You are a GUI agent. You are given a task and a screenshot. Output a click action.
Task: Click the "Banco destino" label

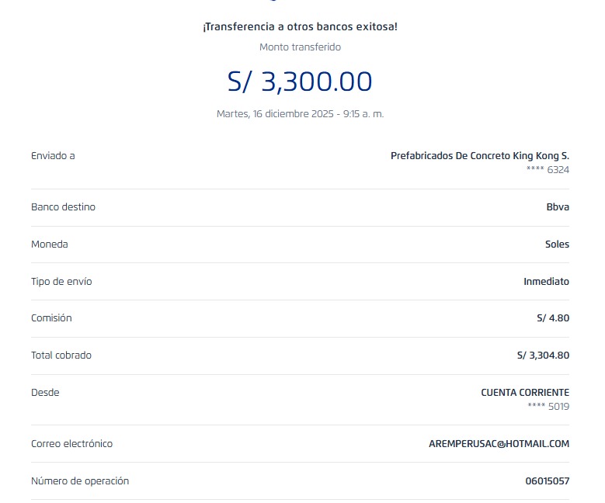point(63,207)
